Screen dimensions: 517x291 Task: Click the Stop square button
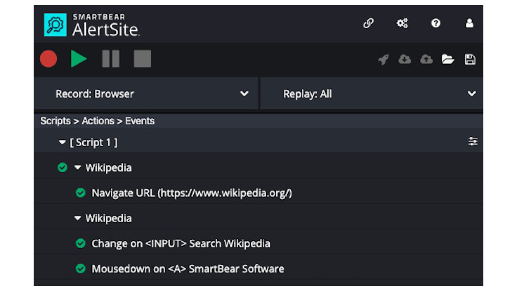pyautogui.click(x=142, y=59)
